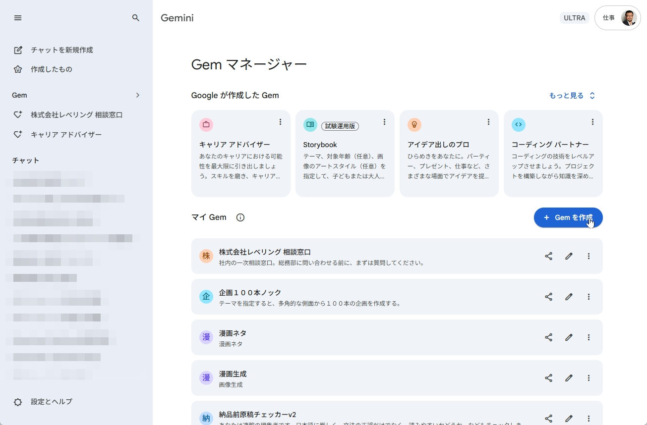
Task: Open the 企画１００本ノック Gem title
Action: tap(250, 293)
